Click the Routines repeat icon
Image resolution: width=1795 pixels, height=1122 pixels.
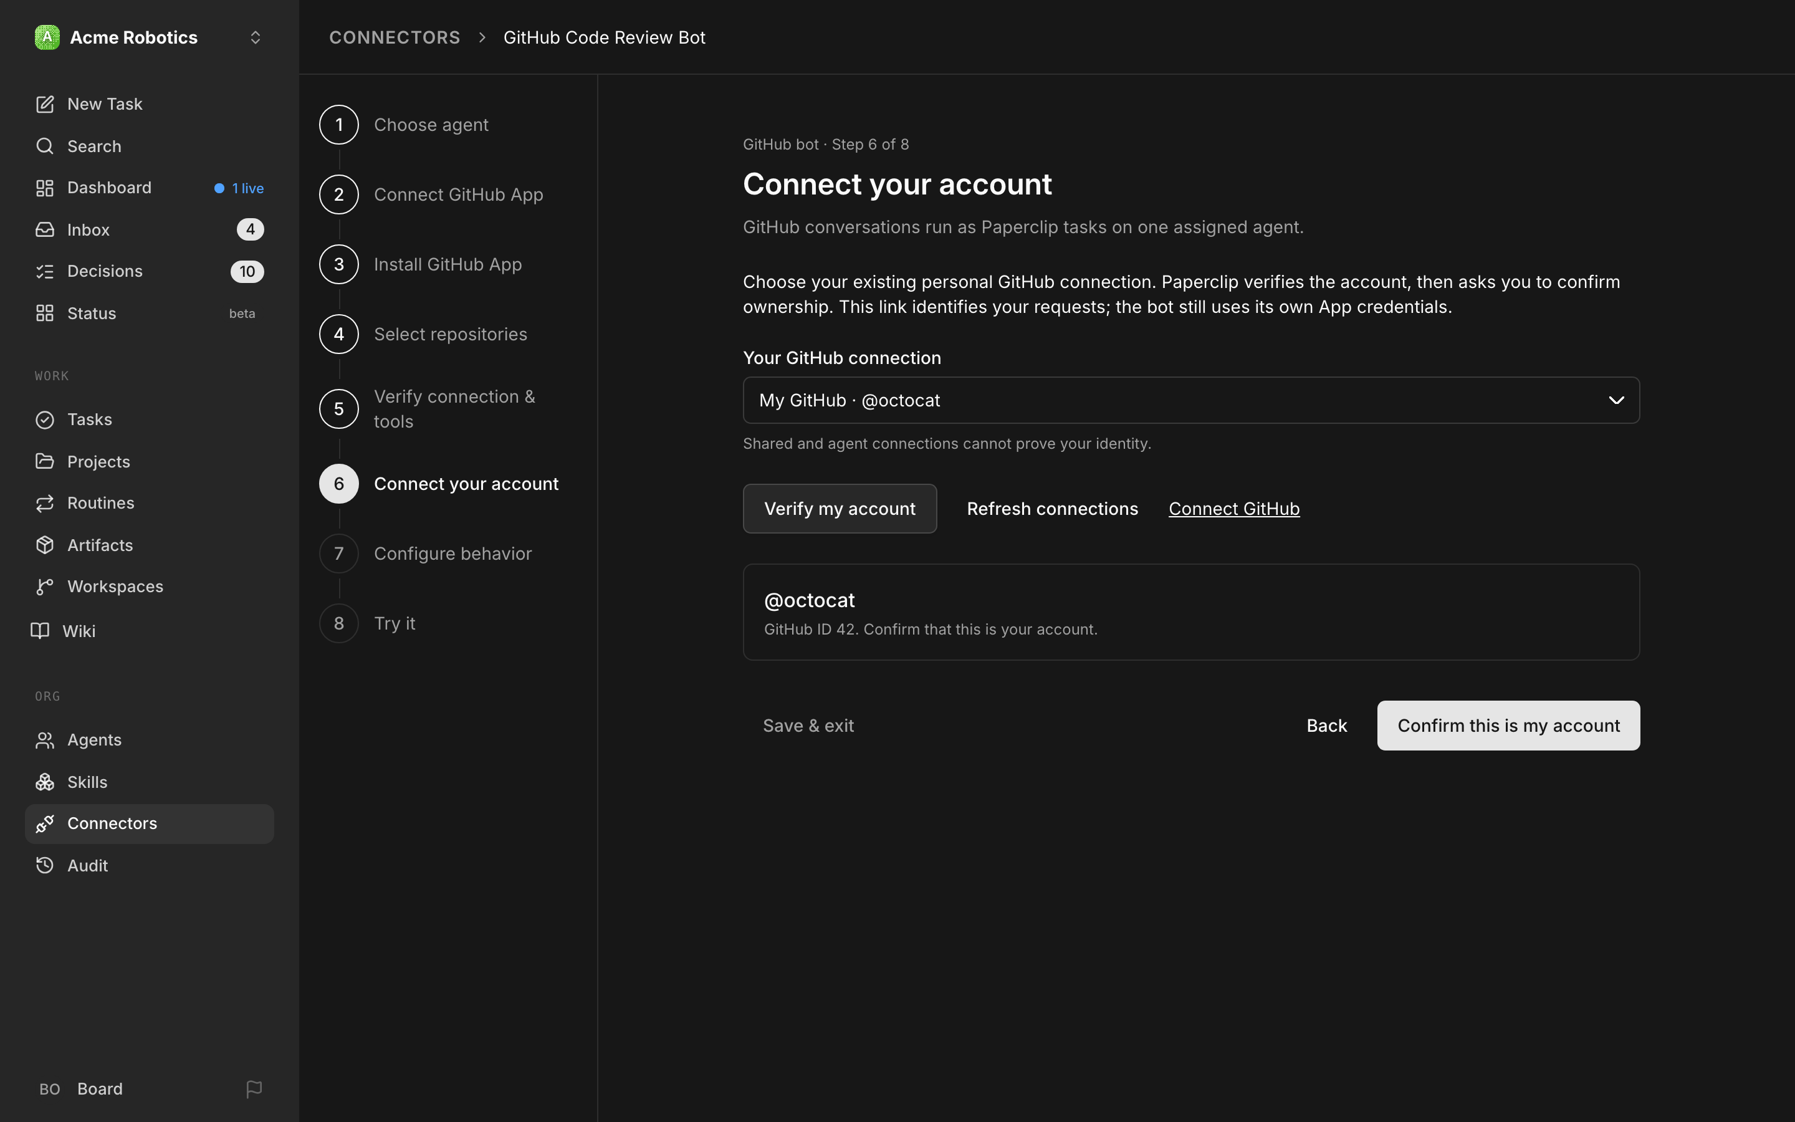point(44,503)
